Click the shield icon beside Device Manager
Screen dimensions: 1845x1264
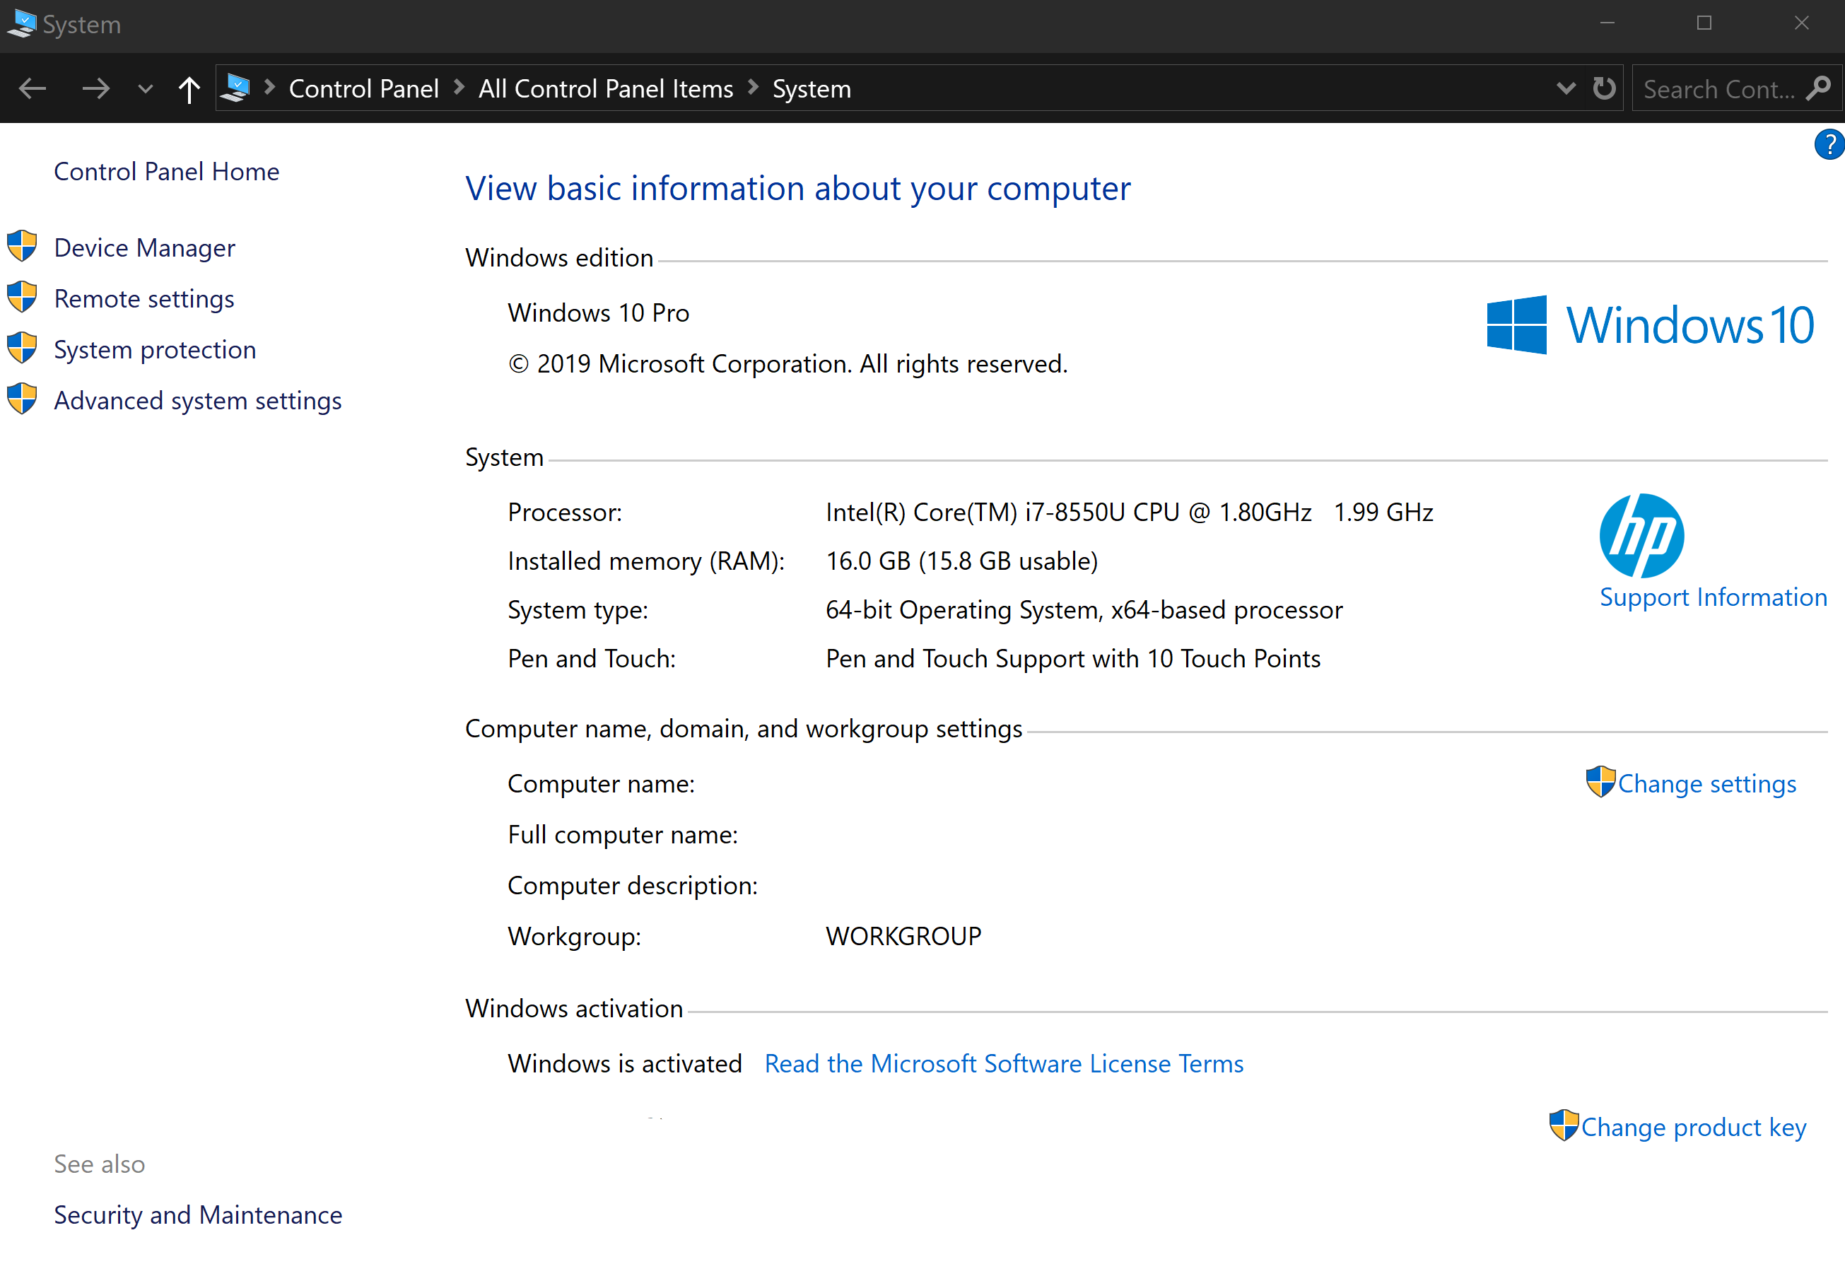[22, 247]
